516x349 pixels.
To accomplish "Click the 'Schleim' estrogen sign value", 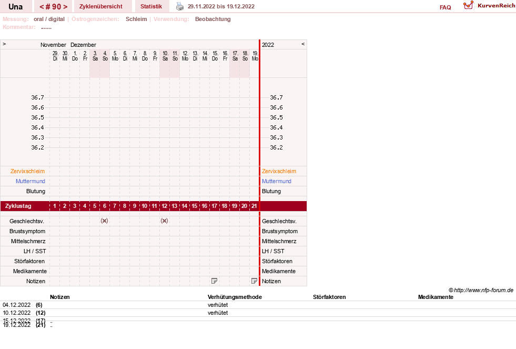I will pos(136,19).
